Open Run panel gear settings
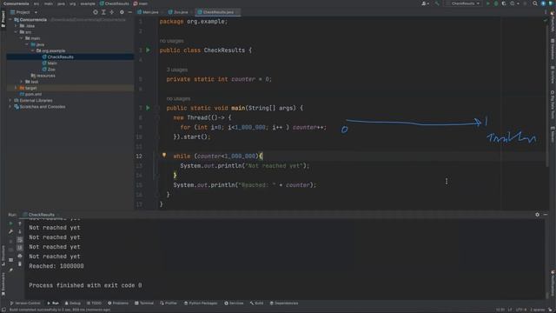 click(537, 215)
